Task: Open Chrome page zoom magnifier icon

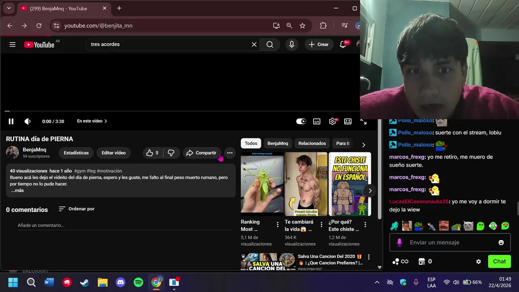Action: pyautogui.click(x=289, y=26)
